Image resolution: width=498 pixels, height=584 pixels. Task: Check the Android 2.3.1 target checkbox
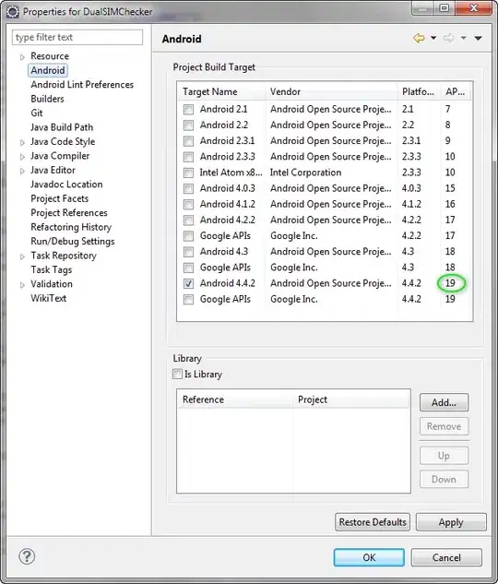click(188, 141)
